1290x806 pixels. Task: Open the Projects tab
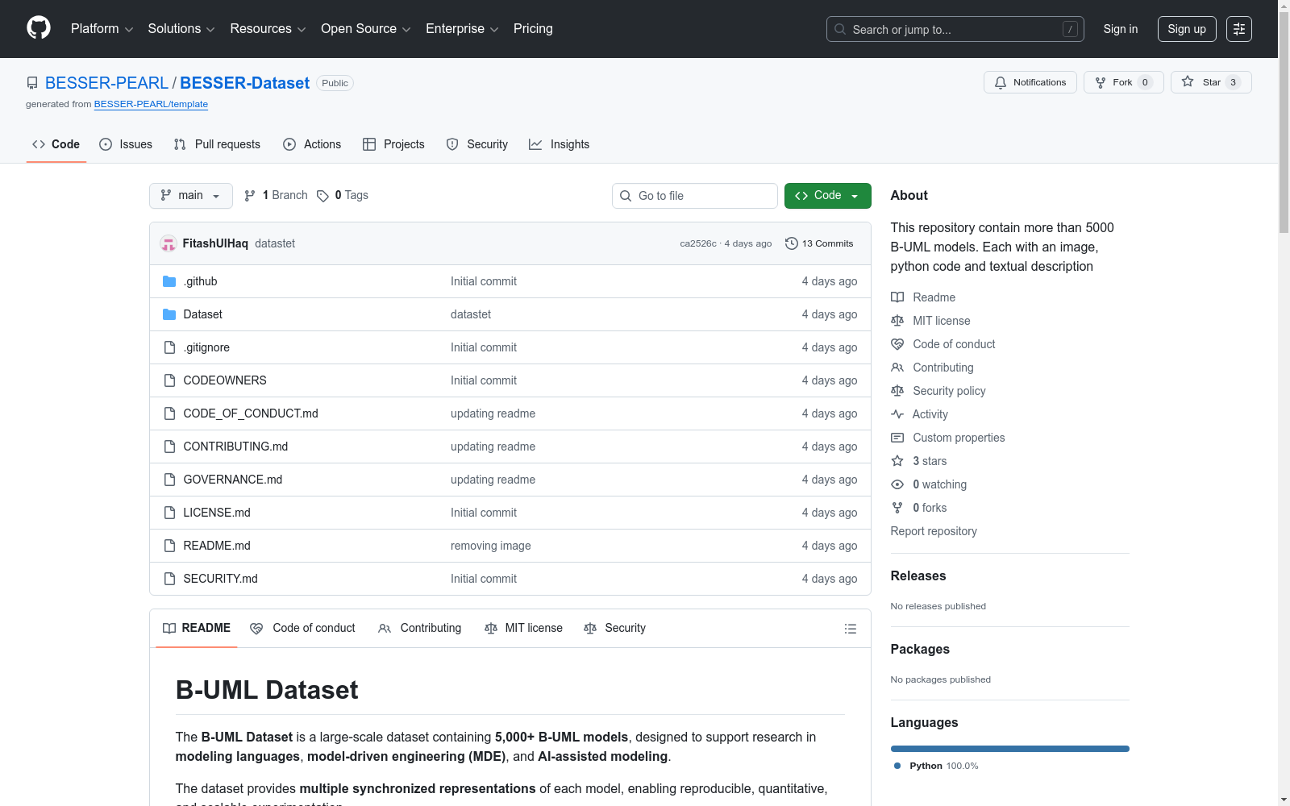(393, 144)
